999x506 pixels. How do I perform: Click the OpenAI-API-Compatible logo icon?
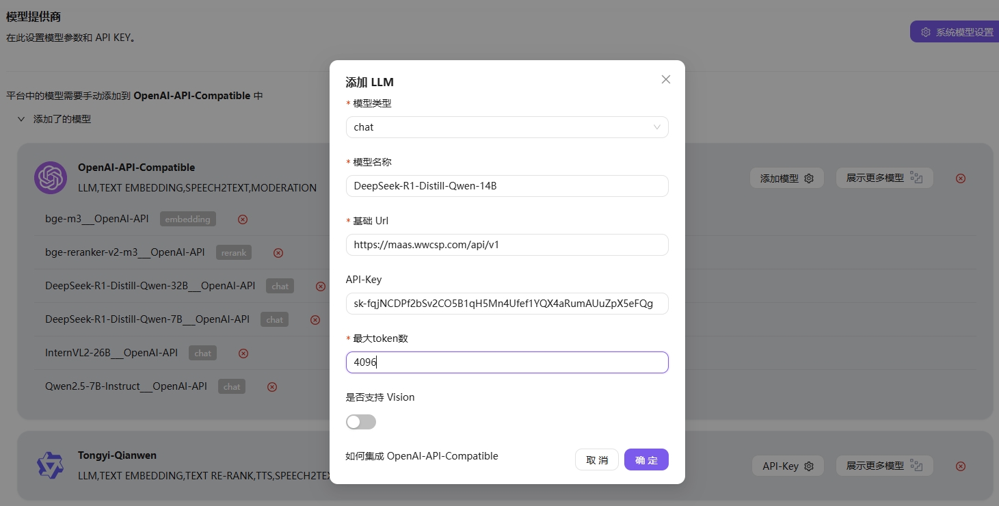tap(51, 178)
